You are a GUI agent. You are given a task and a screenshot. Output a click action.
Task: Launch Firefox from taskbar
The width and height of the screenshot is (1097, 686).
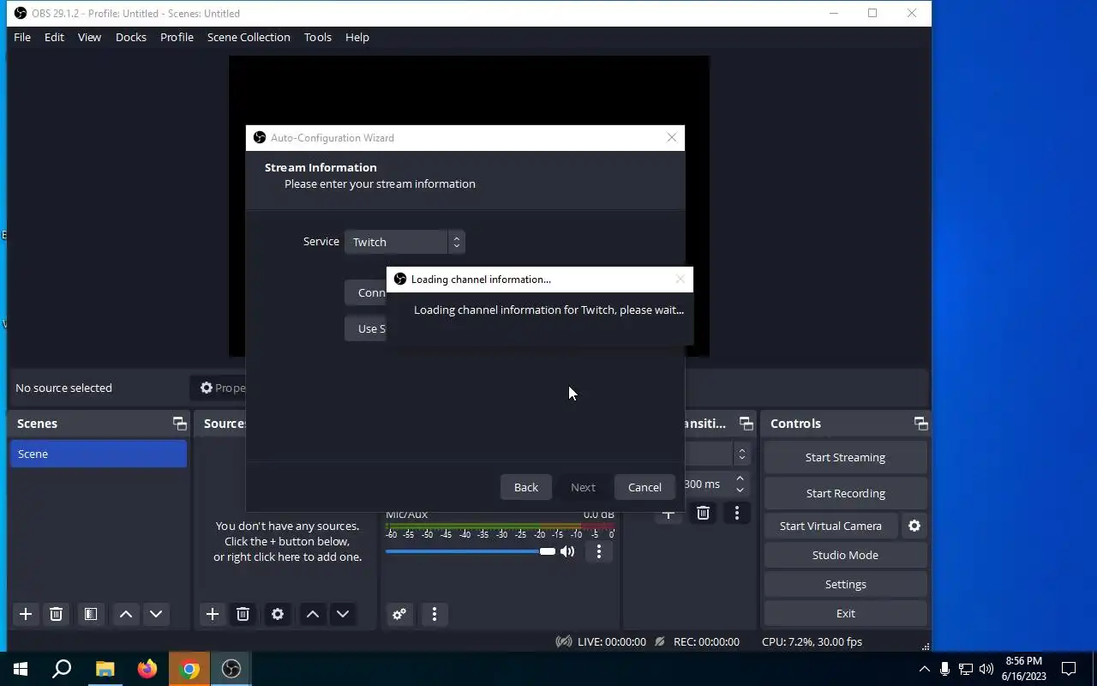147,669
